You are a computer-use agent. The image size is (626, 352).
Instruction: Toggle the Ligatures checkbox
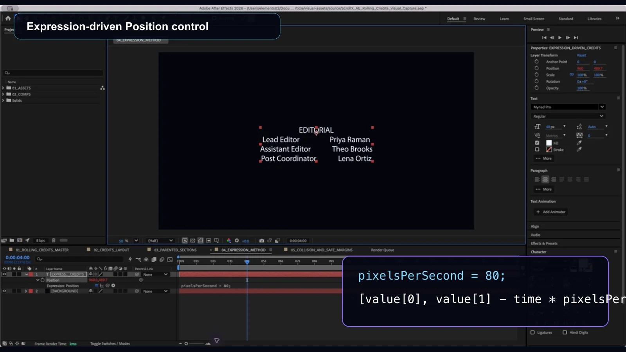(532, 332)
